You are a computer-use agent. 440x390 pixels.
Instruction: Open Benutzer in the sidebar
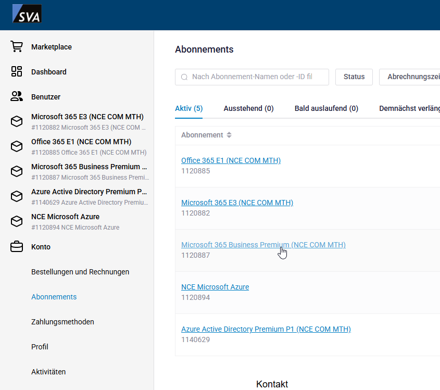point(46,97)
